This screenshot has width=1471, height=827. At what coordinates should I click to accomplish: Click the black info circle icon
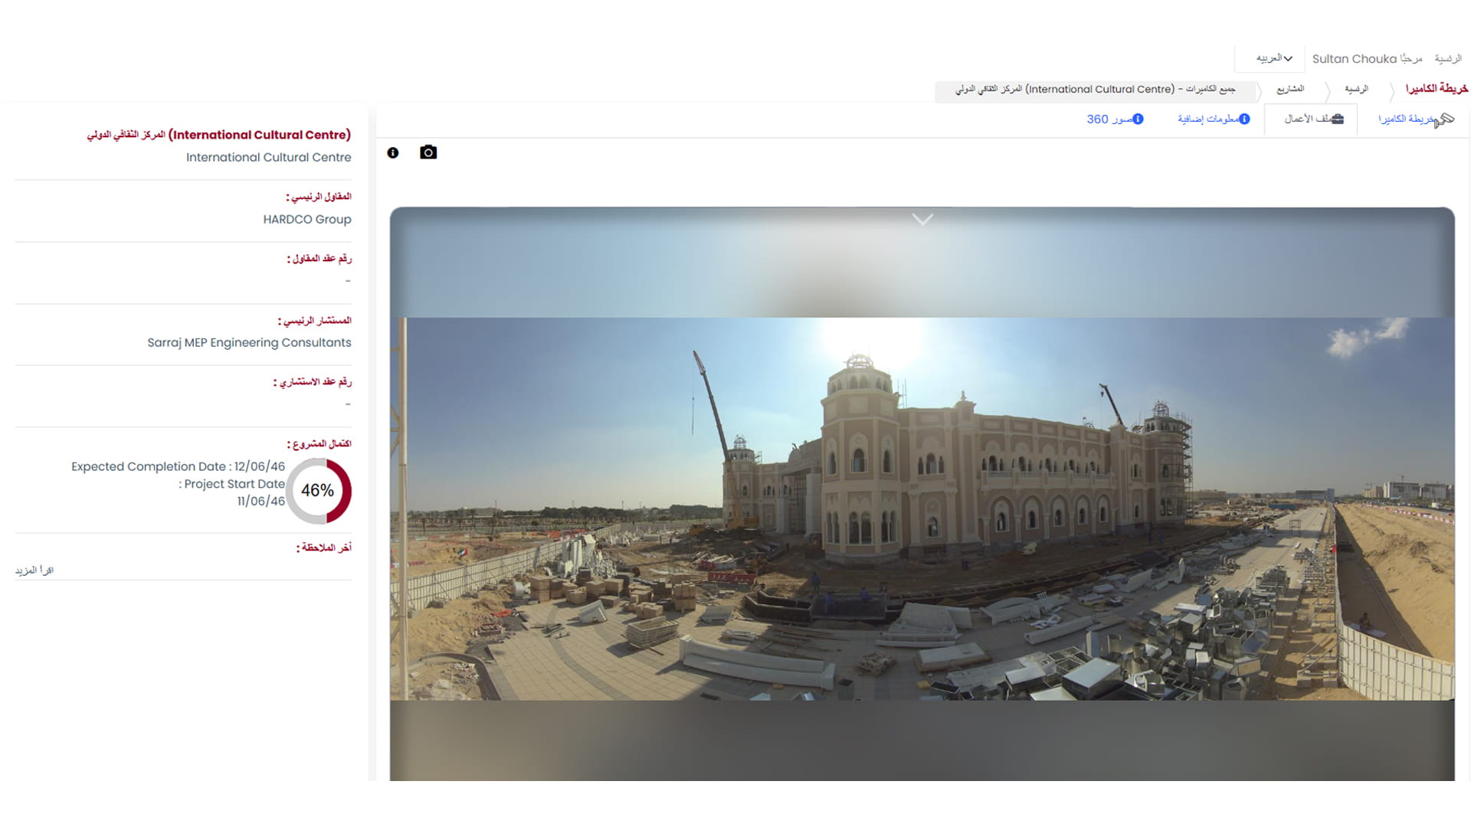pyautogui.click(x=393, y=153)
